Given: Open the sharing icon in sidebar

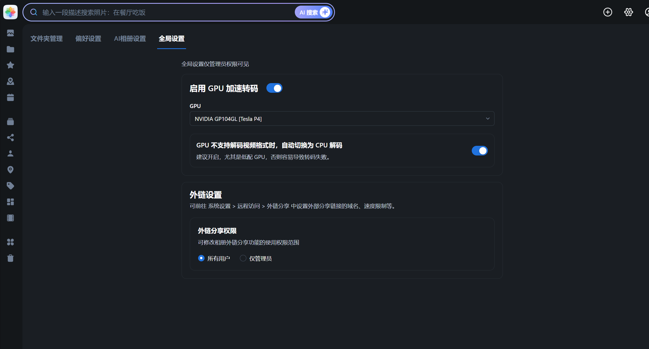Looking at the screenshot, I should point(10,138).
